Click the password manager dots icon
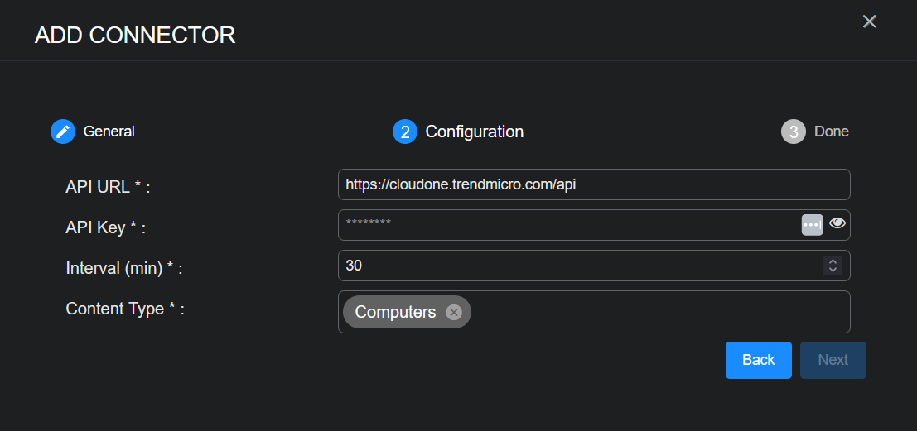Viewport: 917px width, 431px height. click(812, 224)
